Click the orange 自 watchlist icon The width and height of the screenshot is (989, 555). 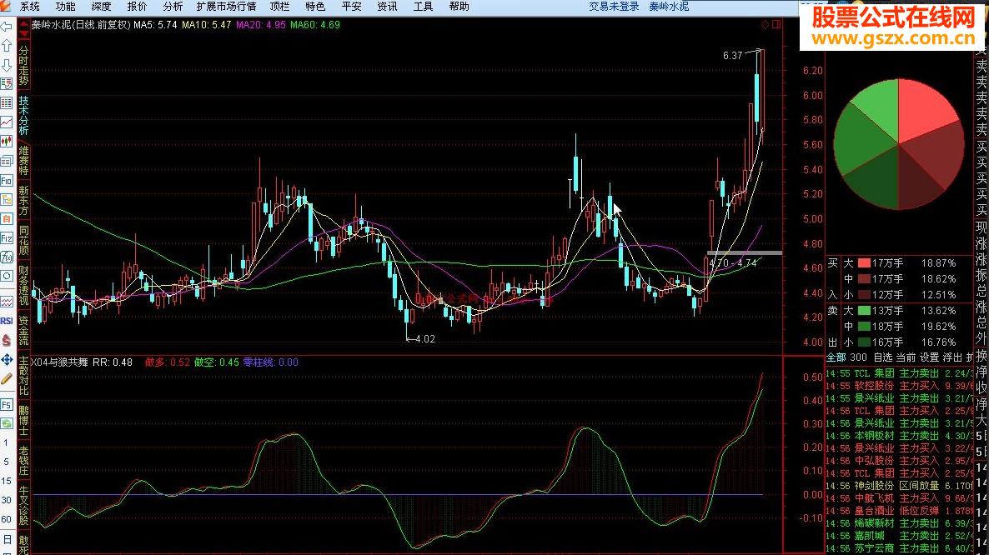tap(7, 218)
